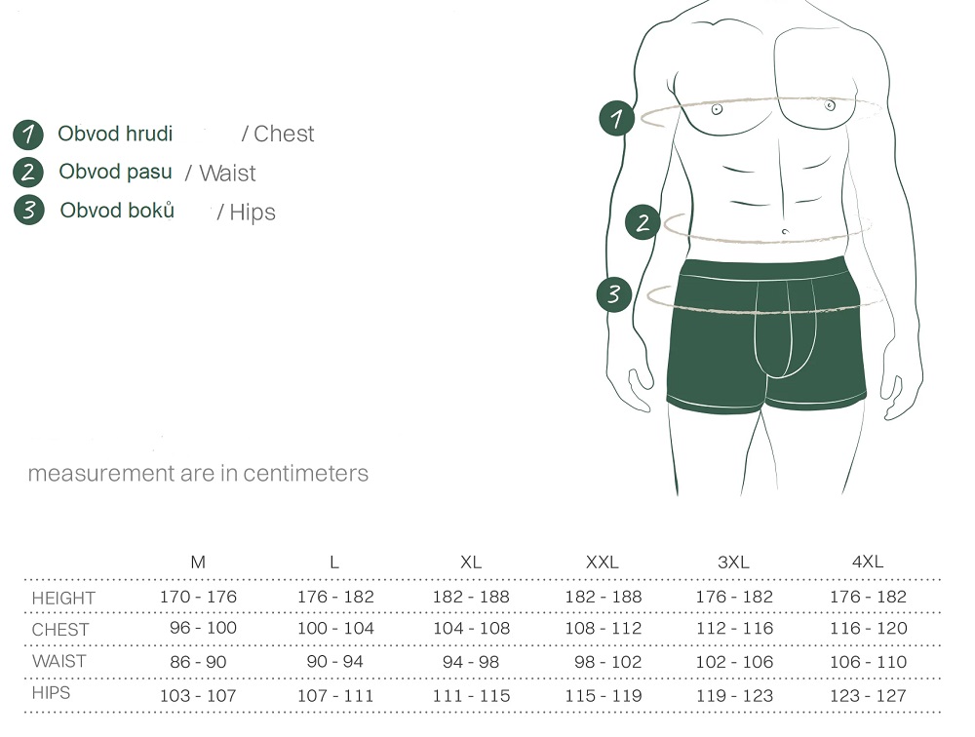Click the number 3 badge beside Obvod boků
975x737 pixels.
click(x=29, y=211)
